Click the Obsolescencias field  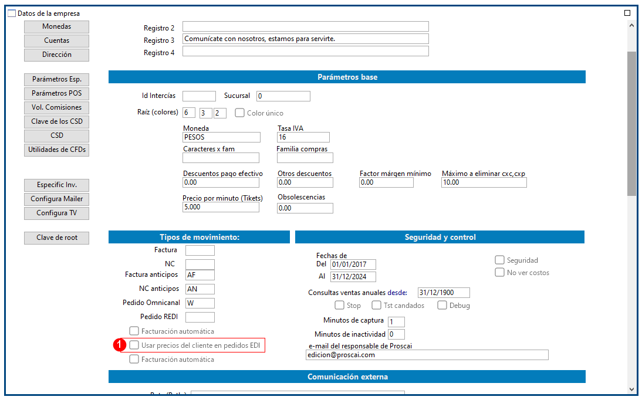click(305, 208)
